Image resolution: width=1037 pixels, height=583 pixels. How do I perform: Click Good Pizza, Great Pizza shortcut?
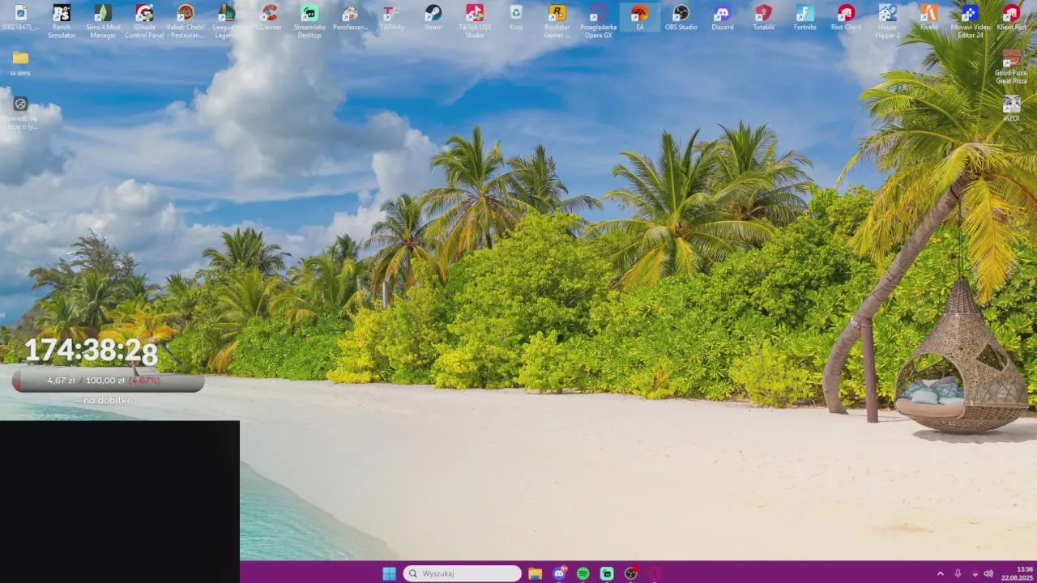click(1012, 67)
